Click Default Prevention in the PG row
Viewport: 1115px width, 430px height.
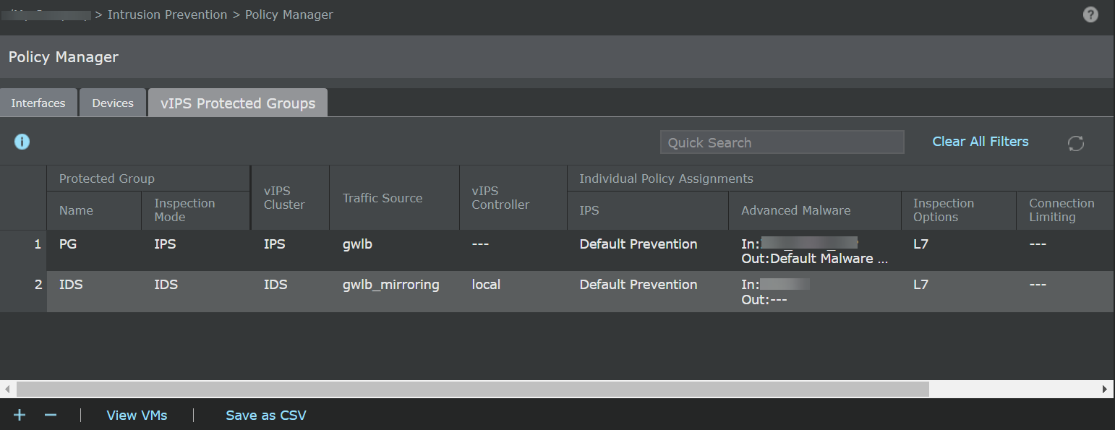pos(638,244)
